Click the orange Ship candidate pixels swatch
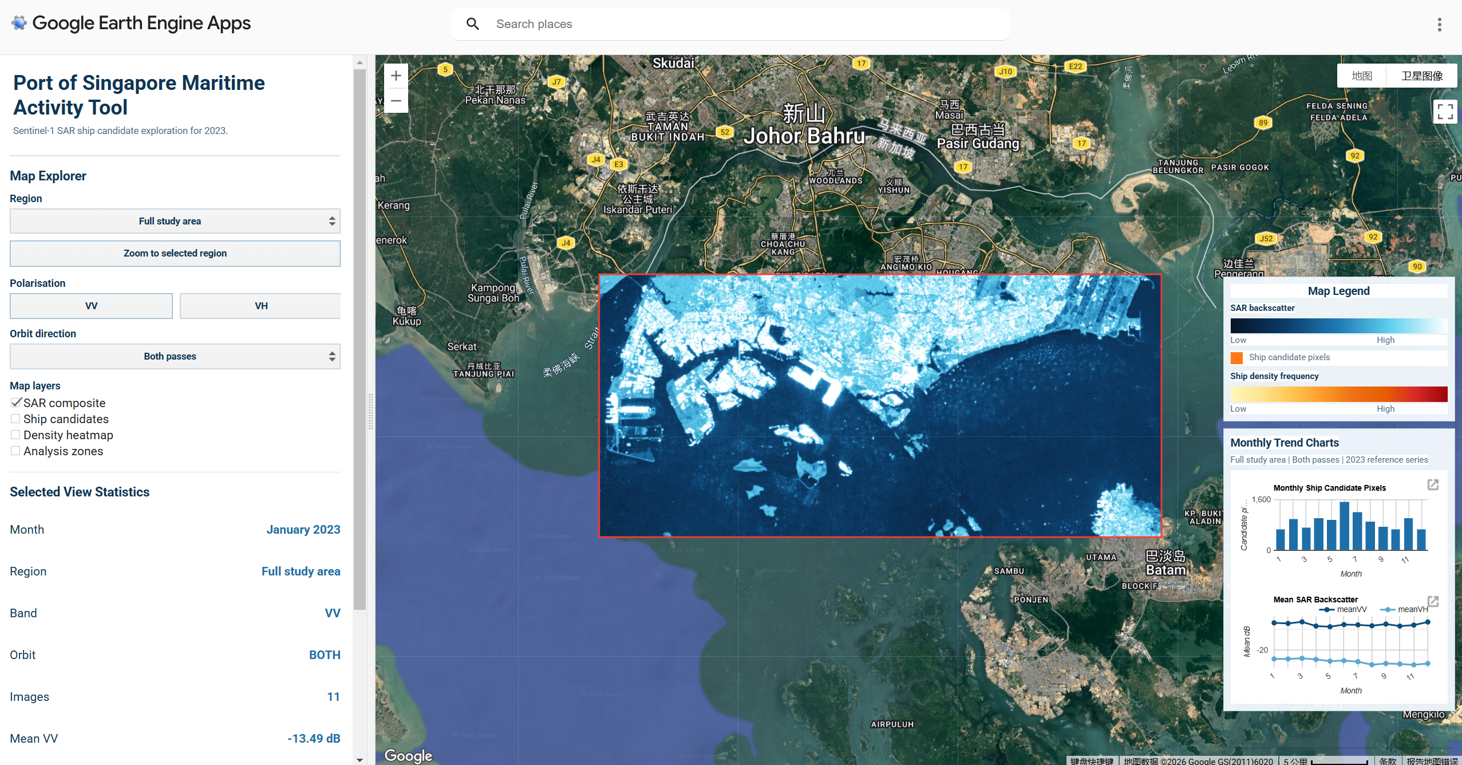 (1236, 358)
